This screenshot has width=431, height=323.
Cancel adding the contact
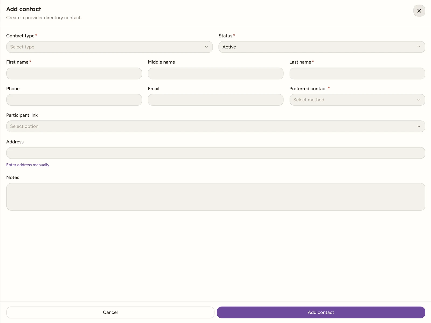[x=110, y=312]
